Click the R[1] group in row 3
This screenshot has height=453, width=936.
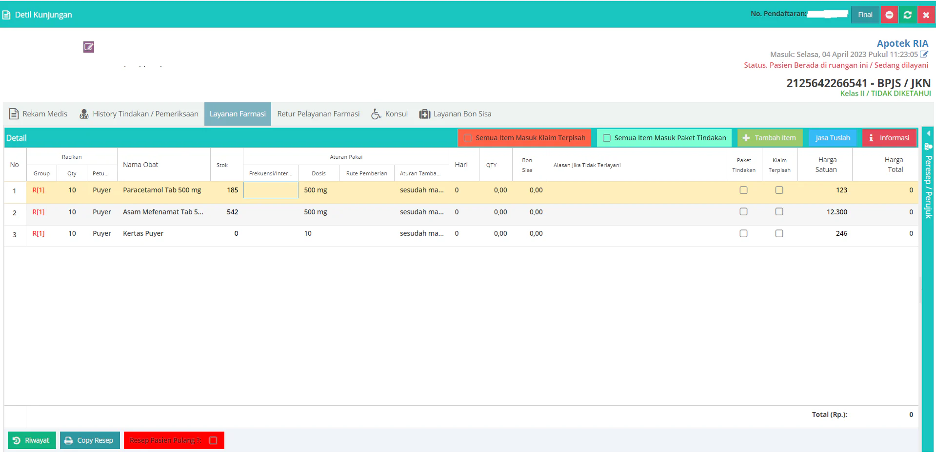pos(39,233)
